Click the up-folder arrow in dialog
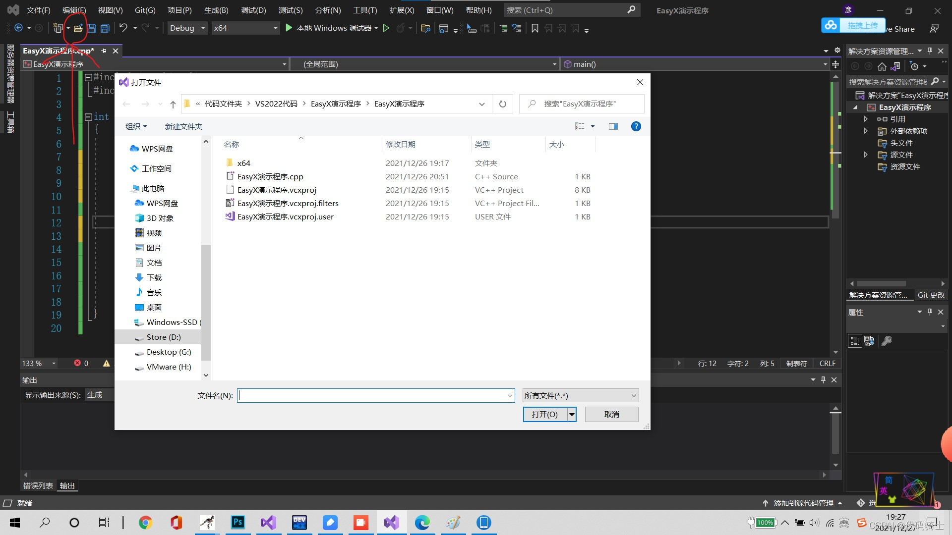 (x=173, y=104)
